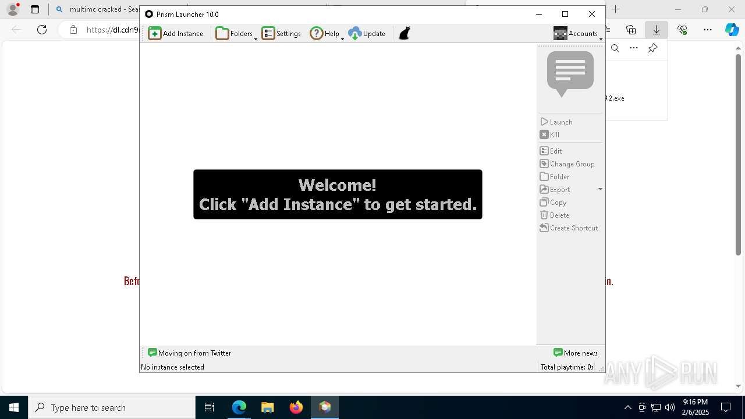Click the Copy instance action
The height and width of the screenshot is (419, 745).
(x=553, y=202)
